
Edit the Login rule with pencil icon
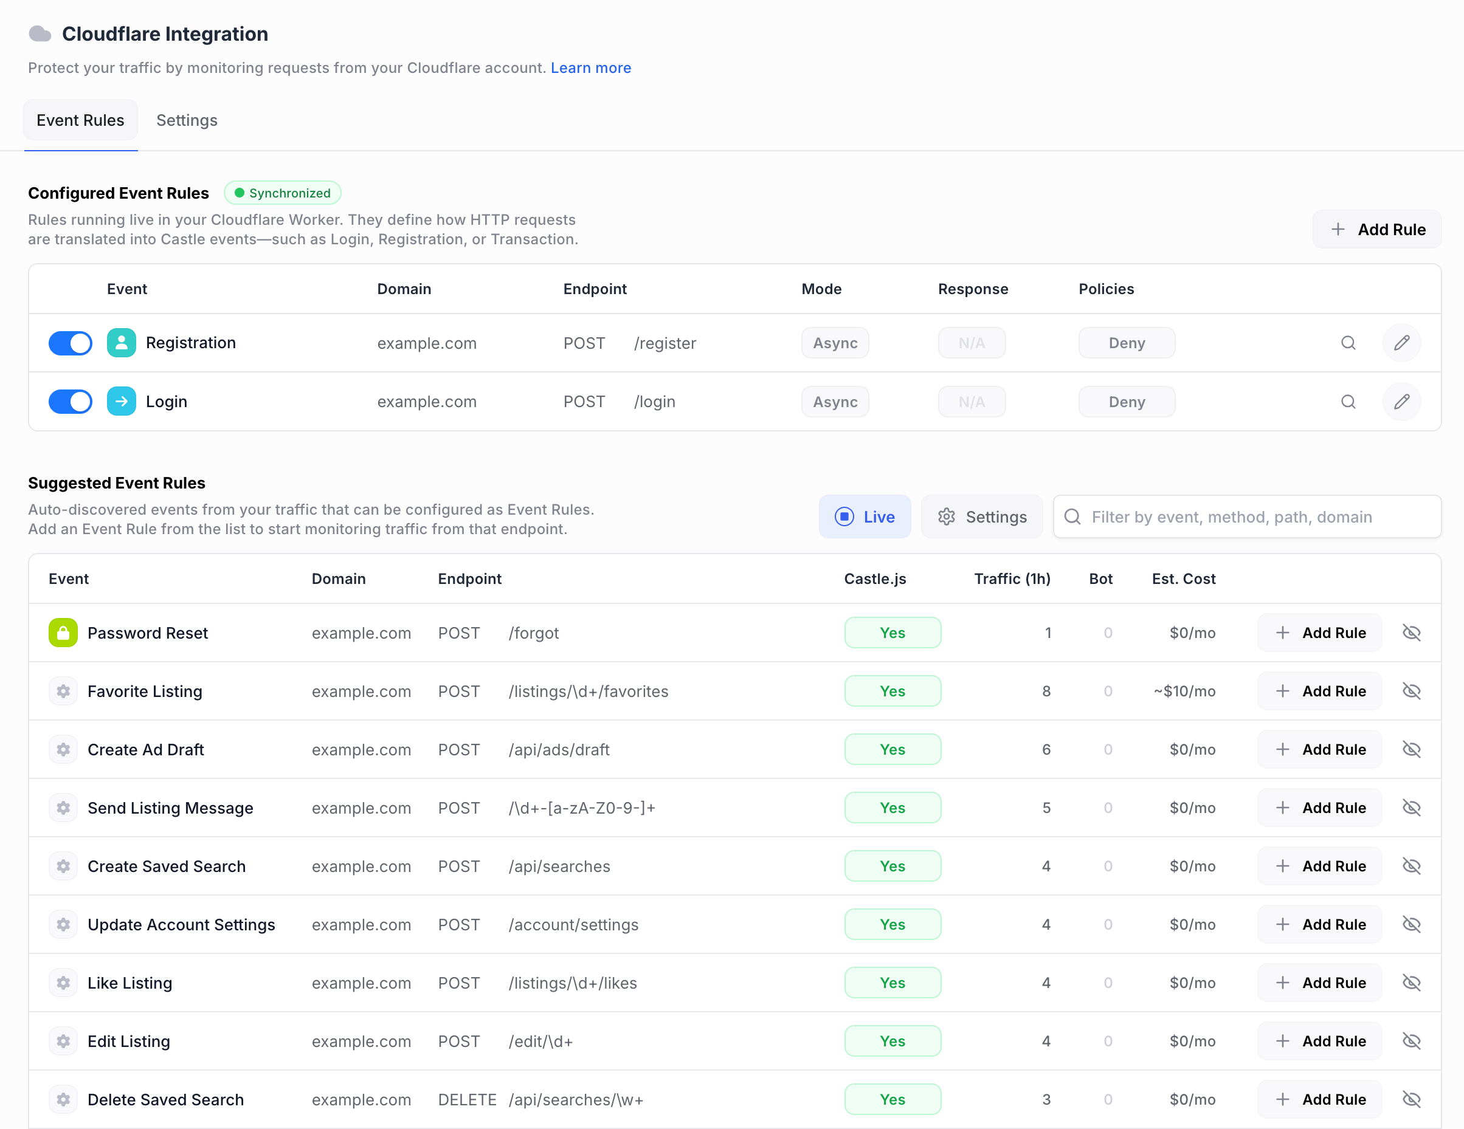coord(1401,401)
